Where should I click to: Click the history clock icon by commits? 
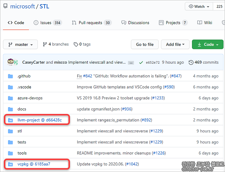(x=191, y=62)
